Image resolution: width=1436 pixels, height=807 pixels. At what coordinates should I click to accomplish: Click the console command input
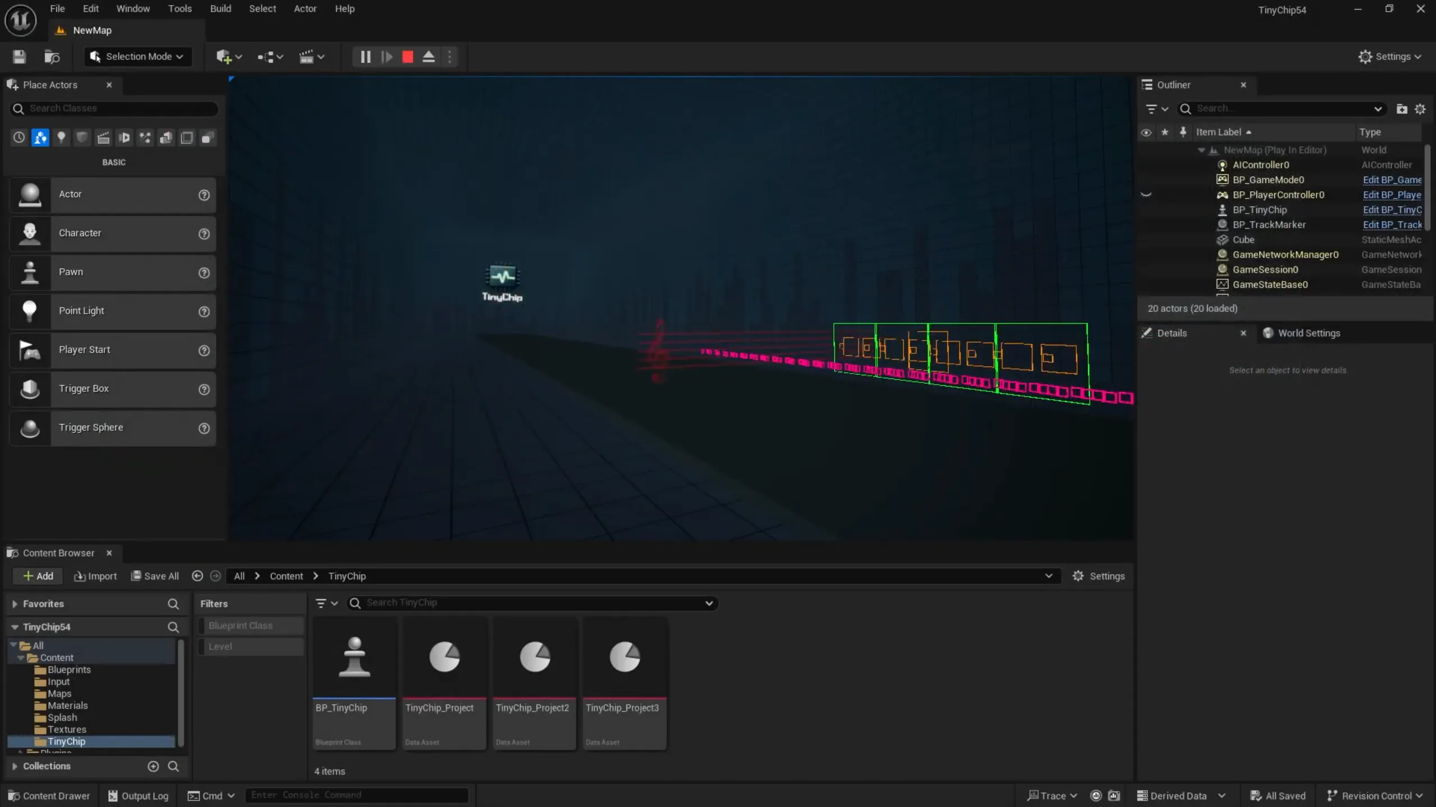[357, 795]
